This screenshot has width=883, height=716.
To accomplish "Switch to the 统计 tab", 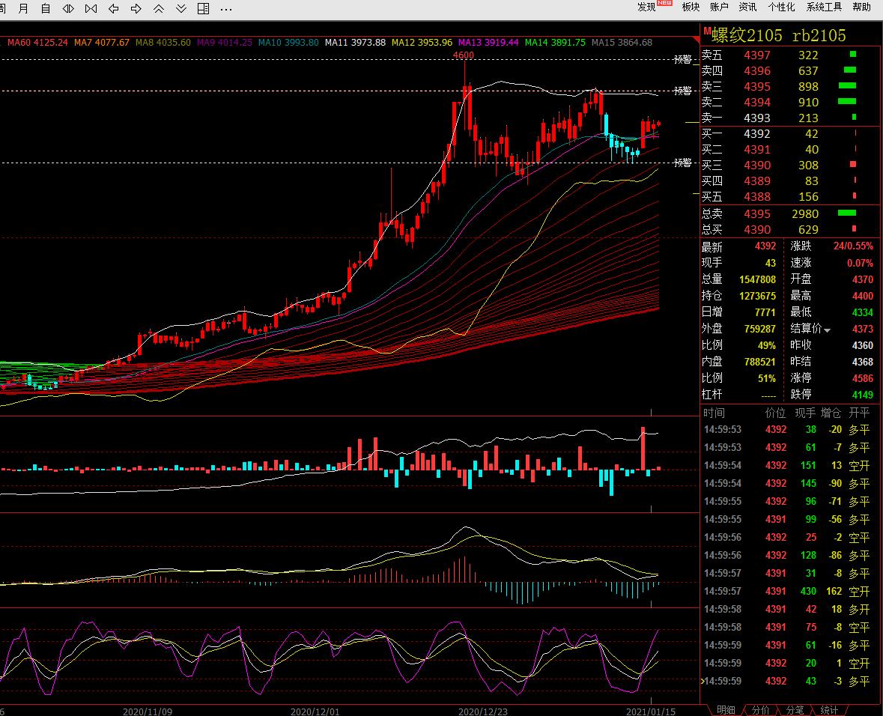I will click(829, 710).
